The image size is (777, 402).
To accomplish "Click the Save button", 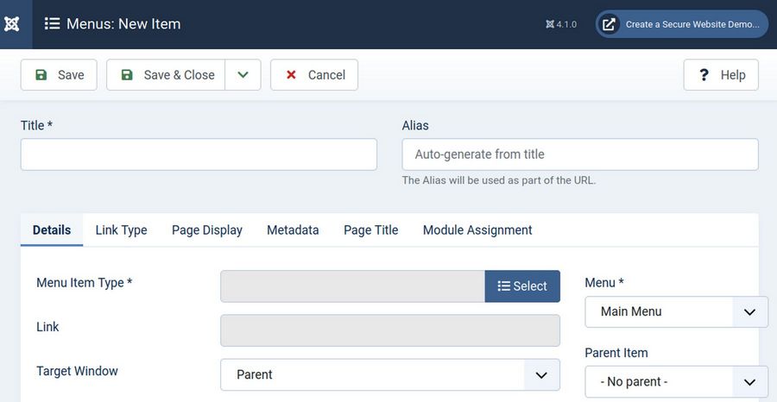I will tap(60, 75).
